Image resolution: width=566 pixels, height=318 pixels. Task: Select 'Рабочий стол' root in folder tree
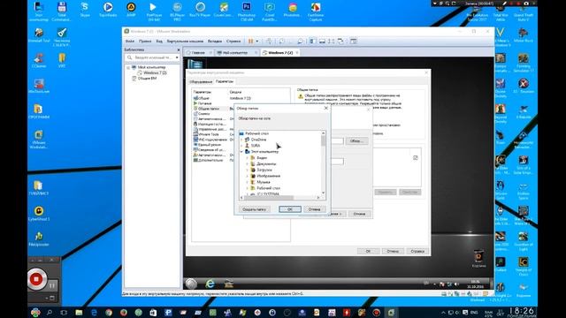[x=256, y=133]
